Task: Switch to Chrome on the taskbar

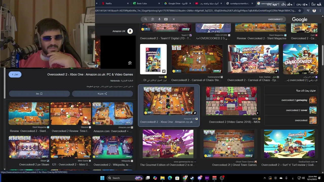Action: point(185,178)
